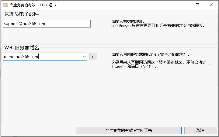This screenshot has height=137, width=219.
Task: Add another domain with the plus button
Action: click(x=92, y=57)
